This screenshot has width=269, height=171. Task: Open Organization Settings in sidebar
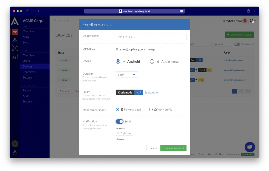pos(28,102)
